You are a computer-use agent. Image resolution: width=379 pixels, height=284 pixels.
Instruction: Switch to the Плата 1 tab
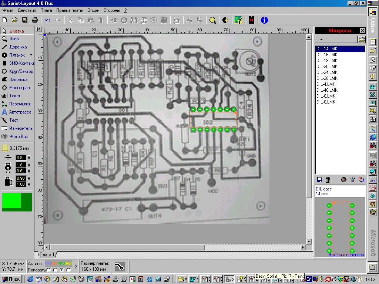coord(47,254)
